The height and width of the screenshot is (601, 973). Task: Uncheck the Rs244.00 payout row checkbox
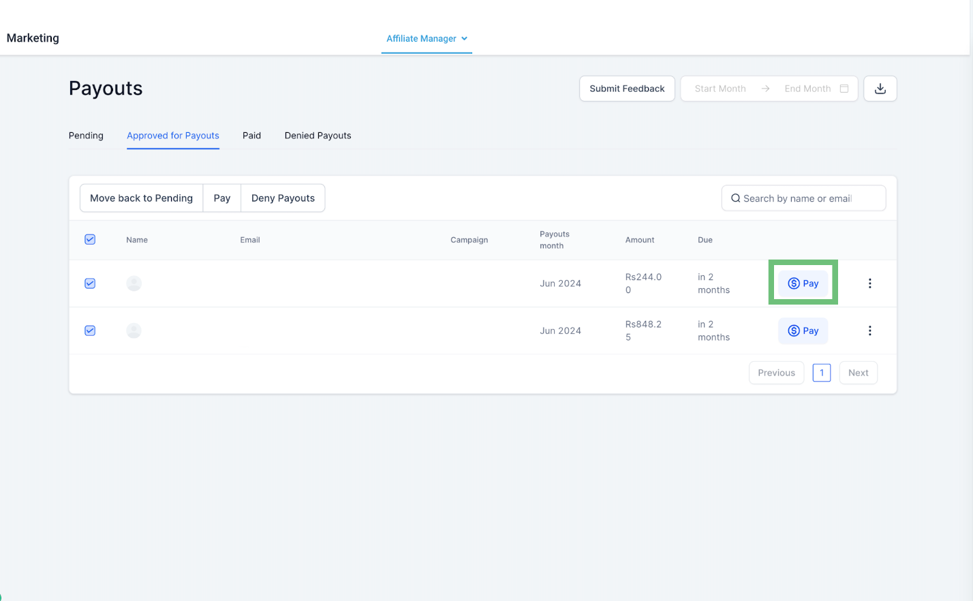(x=90, y=283)
